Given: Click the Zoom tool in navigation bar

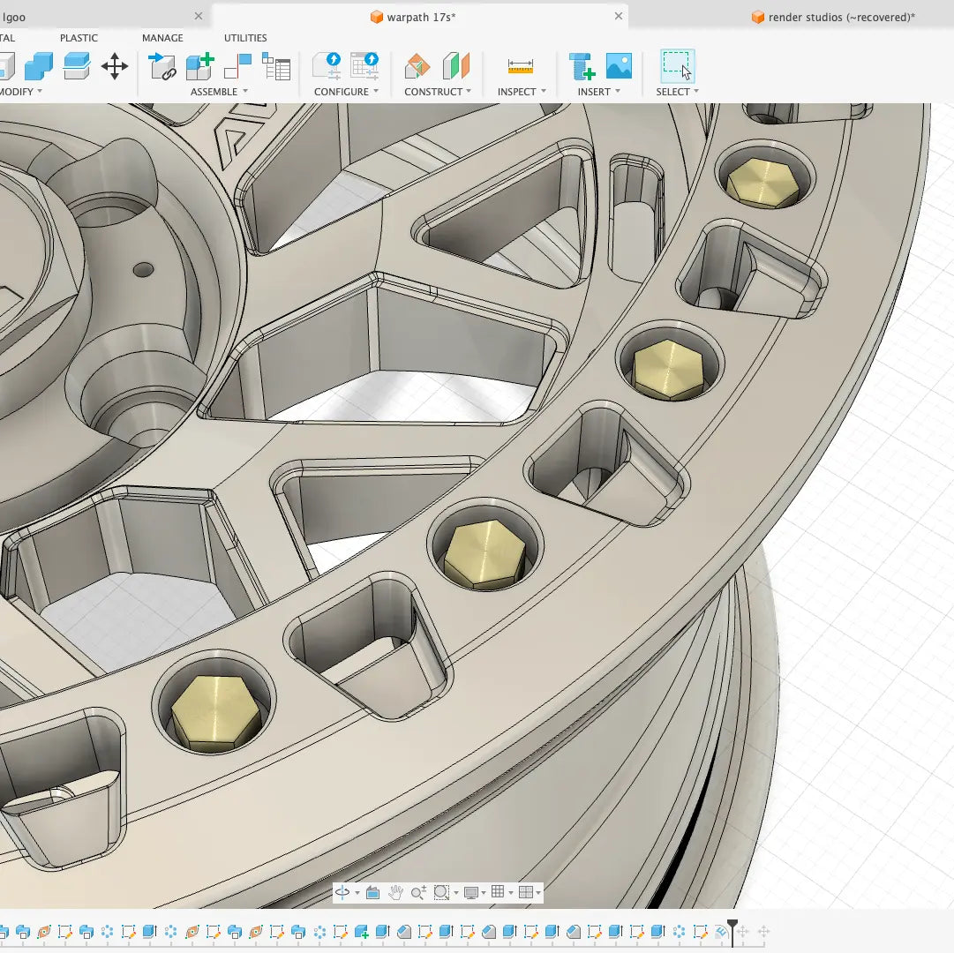Looking at the screenshot, I should pyautogui.click(x=419, y=892).
